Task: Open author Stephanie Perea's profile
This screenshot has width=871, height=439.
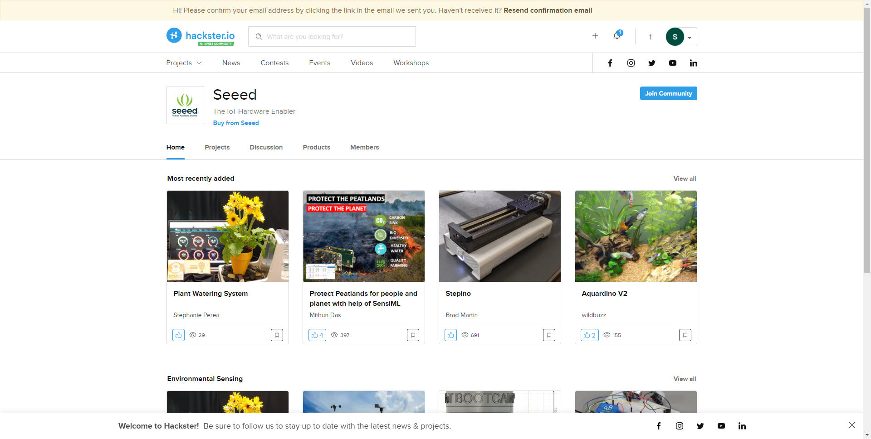Action: coord(196,315)
